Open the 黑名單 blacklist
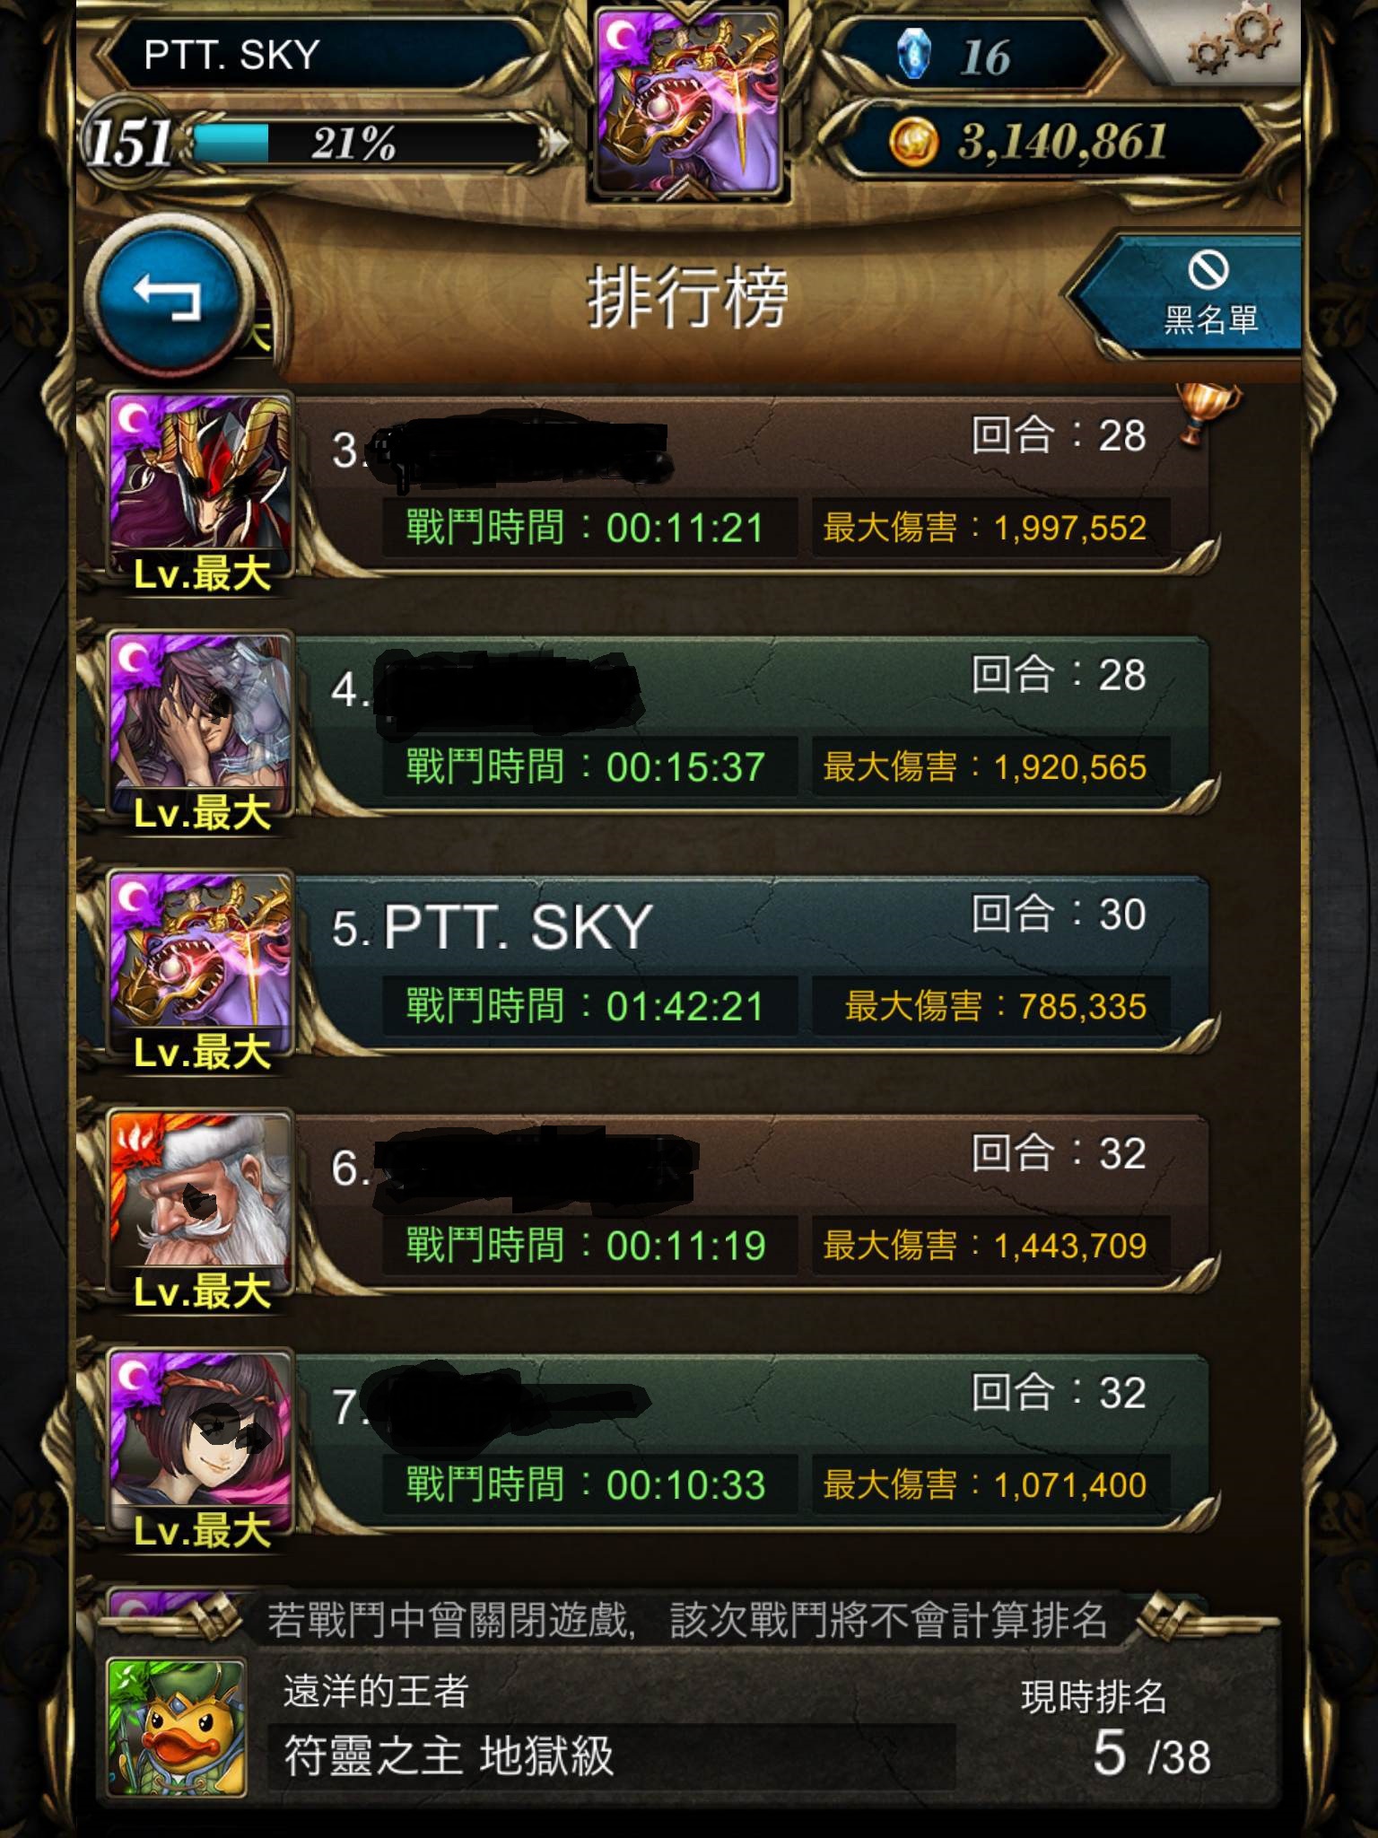This screenshot has height=1838, width=1378. pos(1200,293)
